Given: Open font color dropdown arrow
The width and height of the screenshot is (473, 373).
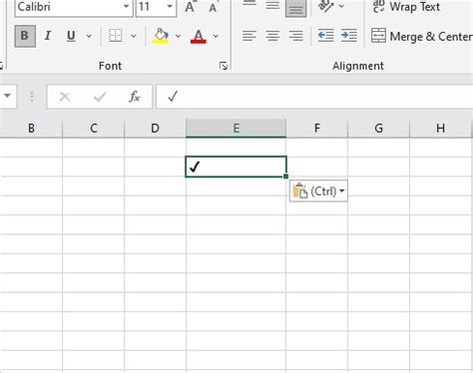Looking at the screenshot, I should (216, 36).
